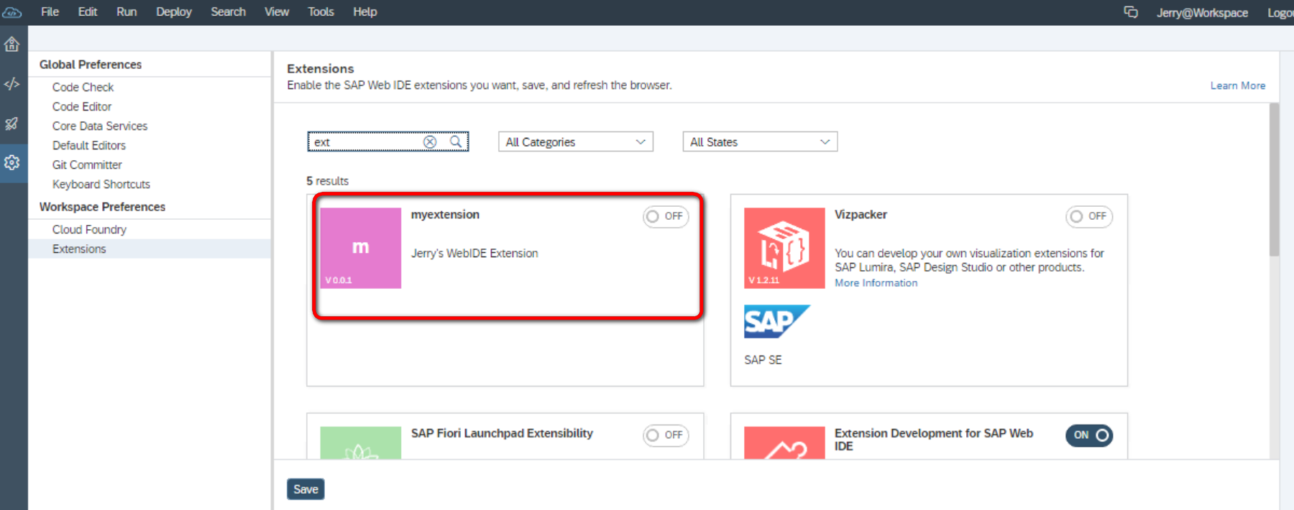Click the Extension Development red tile icon
Screen dimensions: 1294x510
(x=784, y=442)
